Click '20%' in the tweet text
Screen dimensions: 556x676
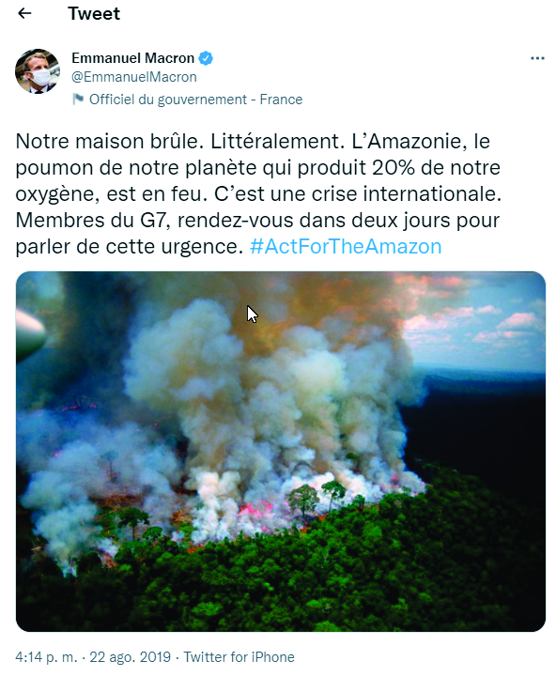[x=394, y=168]
